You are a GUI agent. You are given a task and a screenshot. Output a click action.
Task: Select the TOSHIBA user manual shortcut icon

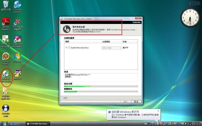click(x=18, y=24)
